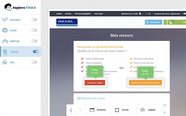Open the Screens panel button

[x=98, y=110]
